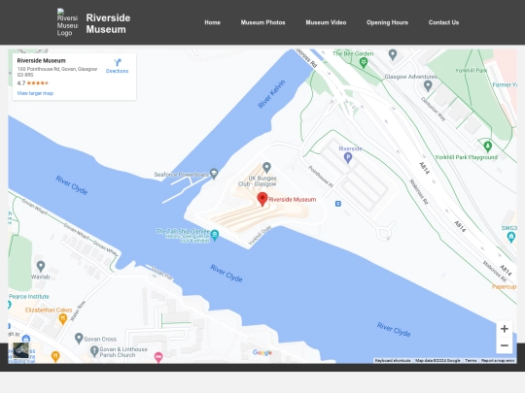Select the Govan & Linthouse Parish Church marker
The height and width of the screenshot is (393, 525).
[94, 351]
